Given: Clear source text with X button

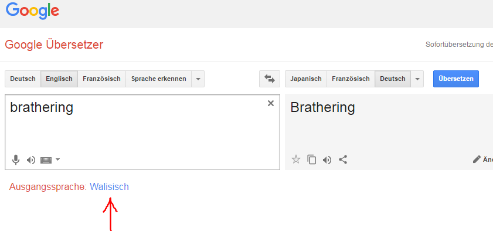Looking at the screenshot, I should [270, 103].
